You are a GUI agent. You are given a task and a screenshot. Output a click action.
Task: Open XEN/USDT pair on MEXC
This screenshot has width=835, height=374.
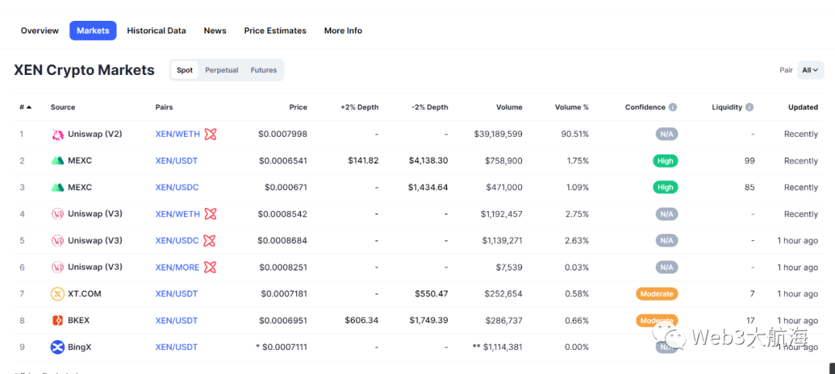pyautogui.click(x=177, y=161)
